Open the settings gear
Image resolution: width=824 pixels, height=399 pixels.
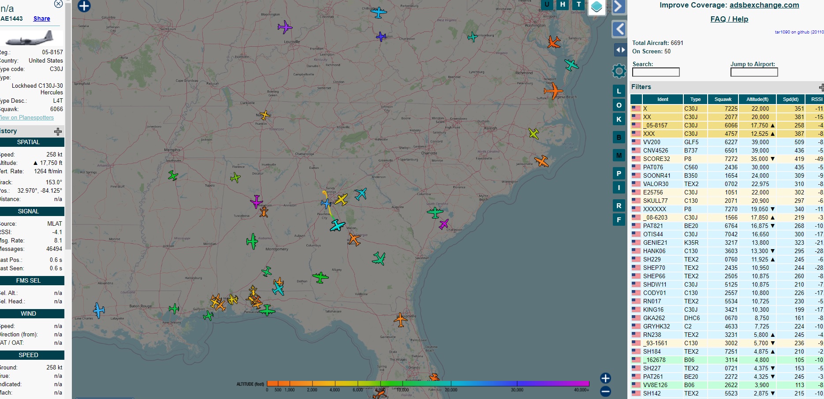pos(619,71)
